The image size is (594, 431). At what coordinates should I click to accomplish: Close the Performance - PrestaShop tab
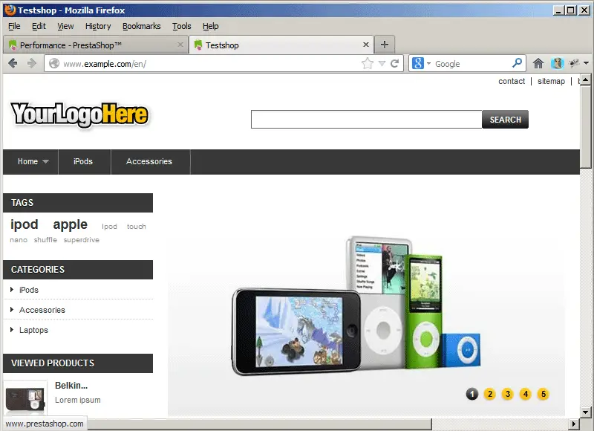point(180,45)
